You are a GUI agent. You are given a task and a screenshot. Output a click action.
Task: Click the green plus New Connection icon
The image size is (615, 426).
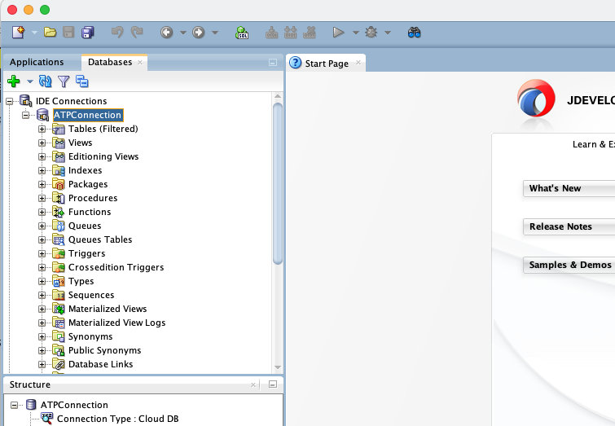(x=14, y=81)
